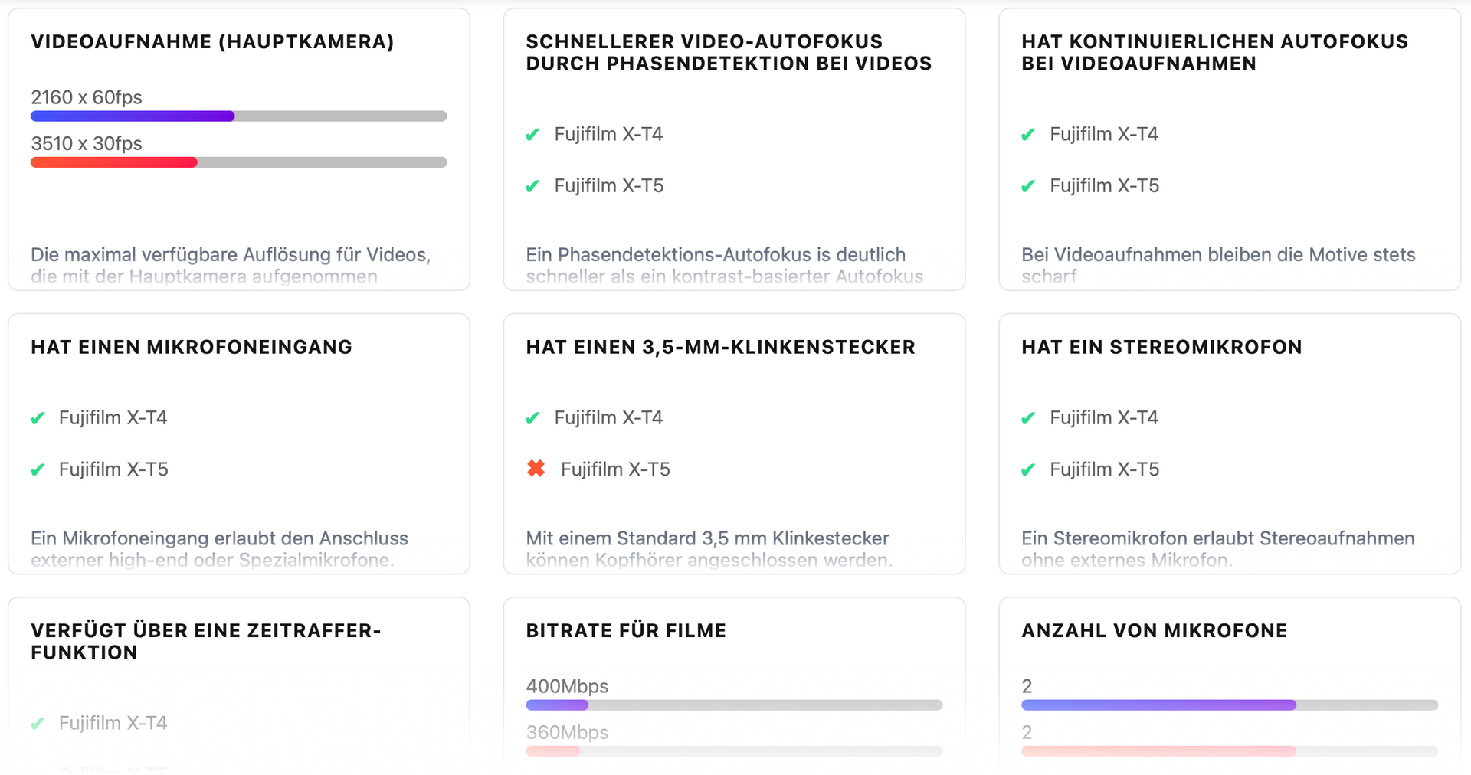
Task: Click Fujifilm X-T4 label under Stereomikrofon
Action: point(1103,418)
